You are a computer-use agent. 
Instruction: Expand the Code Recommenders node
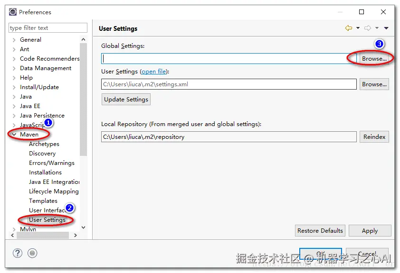tap(14, 59)
